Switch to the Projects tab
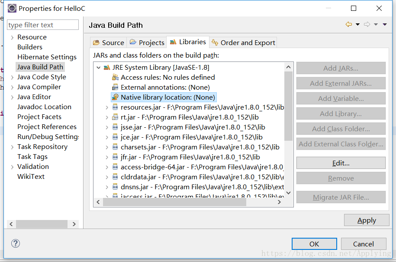This screenshot has height=262, width=396. point(147,43)
